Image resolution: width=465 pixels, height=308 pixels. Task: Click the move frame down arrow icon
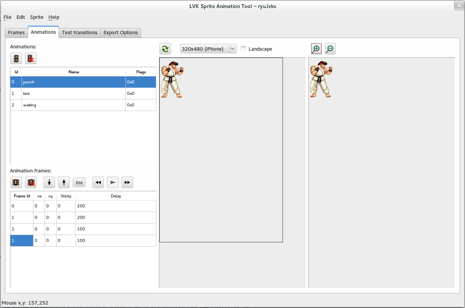point(49,182)
